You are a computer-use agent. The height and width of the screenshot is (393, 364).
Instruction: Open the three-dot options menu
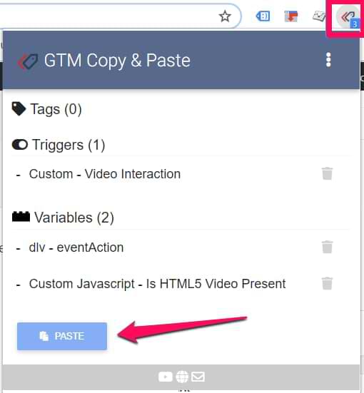click(328, 60)
